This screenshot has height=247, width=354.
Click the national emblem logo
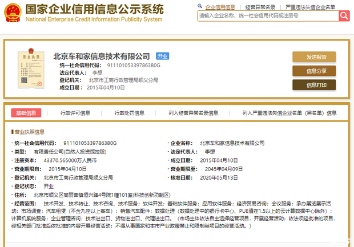pos(13,13)
